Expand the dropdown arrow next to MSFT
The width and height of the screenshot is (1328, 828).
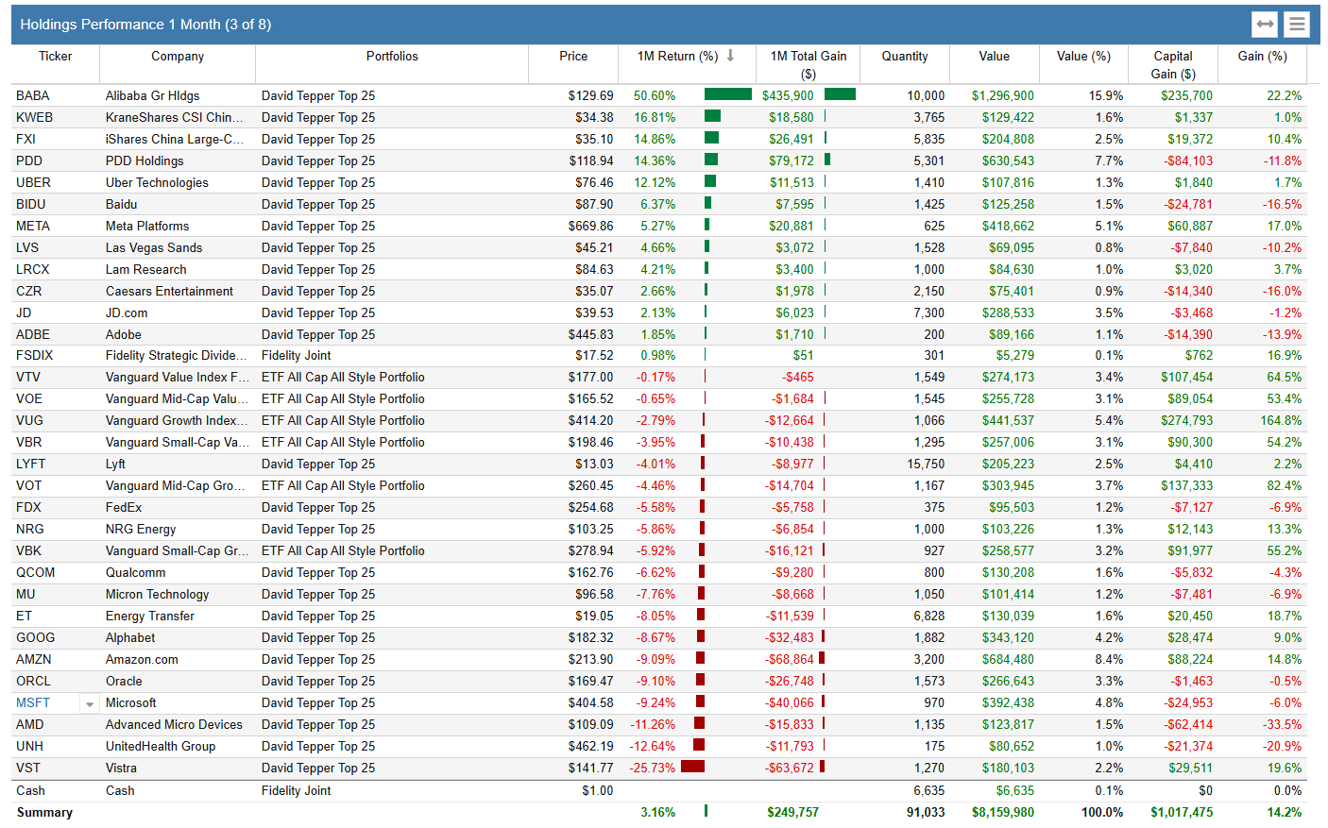point(89,702)
